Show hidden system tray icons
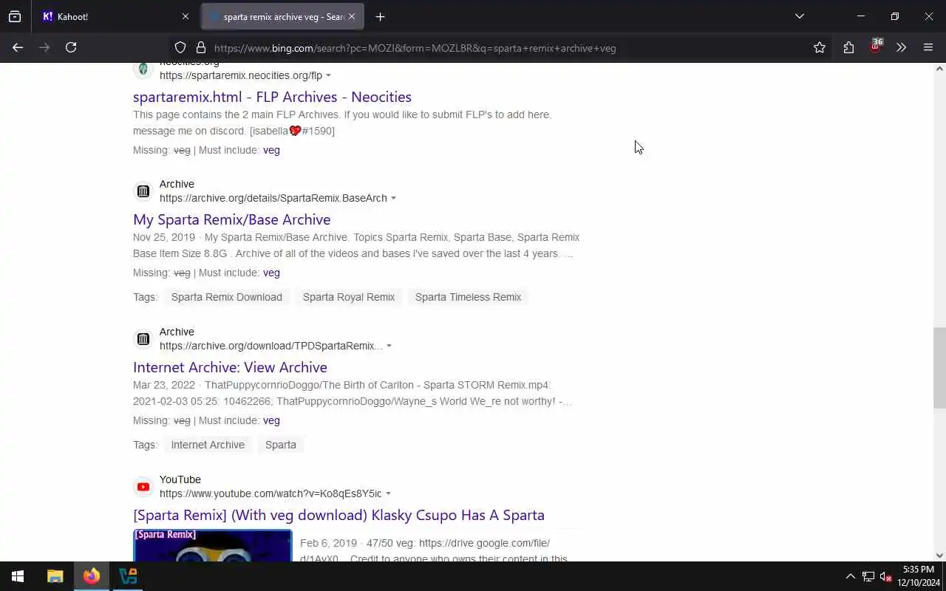The width and height of the screenshot is (946, 591). 850,576
